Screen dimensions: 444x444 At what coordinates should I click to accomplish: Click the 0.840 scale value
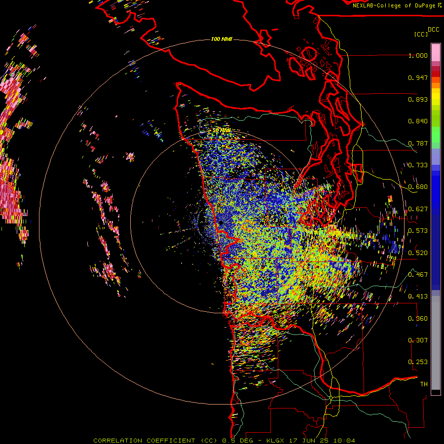418,121
